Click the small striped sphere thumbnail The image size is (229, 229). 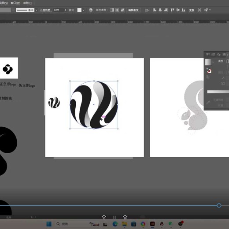point(54,103)
